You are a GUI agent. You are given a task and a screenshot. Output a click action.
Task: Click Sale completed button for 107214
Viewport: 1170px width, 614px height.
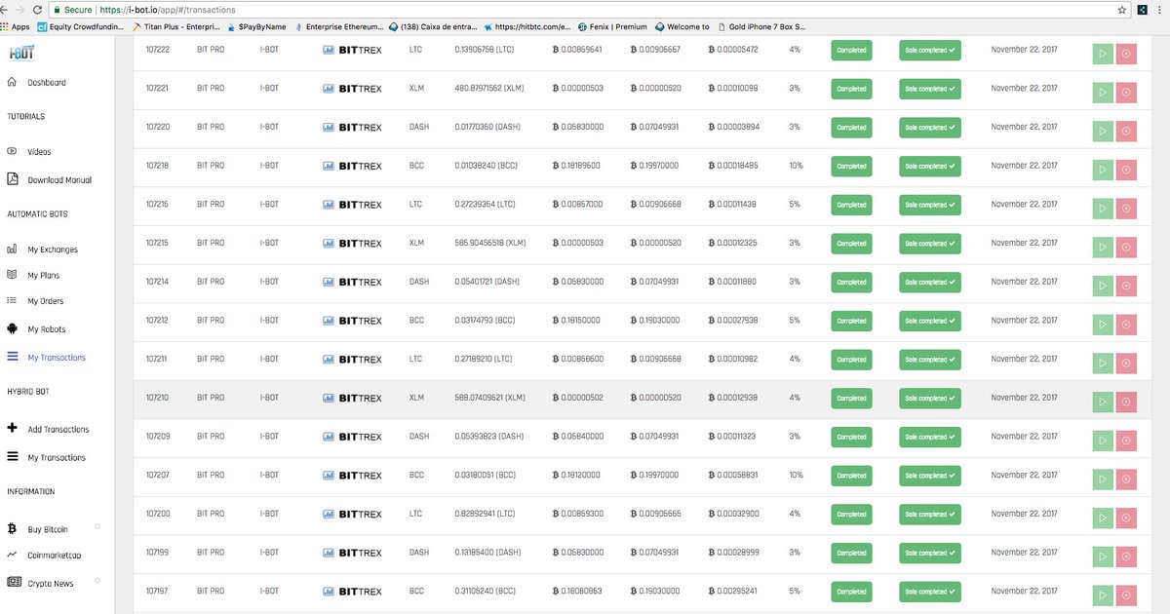coord(929,282)
